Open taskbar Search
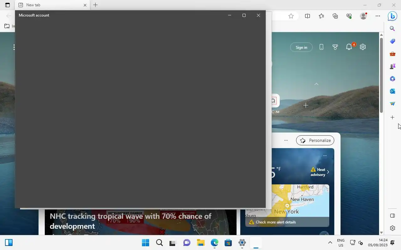This screenshot has height=250, width=401. 159,242
